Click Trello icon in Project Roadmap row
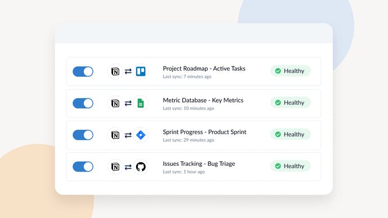 [141, 72]
